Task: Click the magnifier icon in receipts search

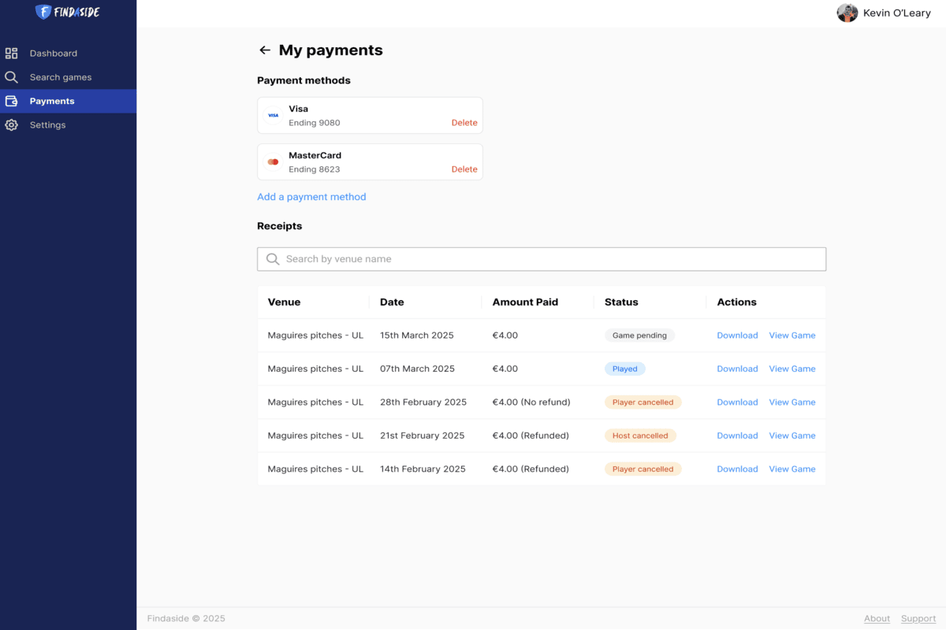Action: 273,259
